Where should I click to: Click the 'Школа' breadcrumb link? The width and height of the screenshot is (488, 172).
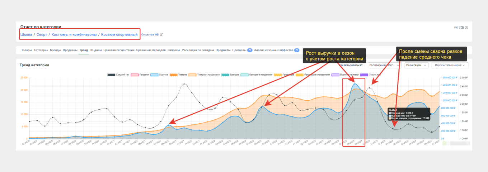click(x=26, y=35)
